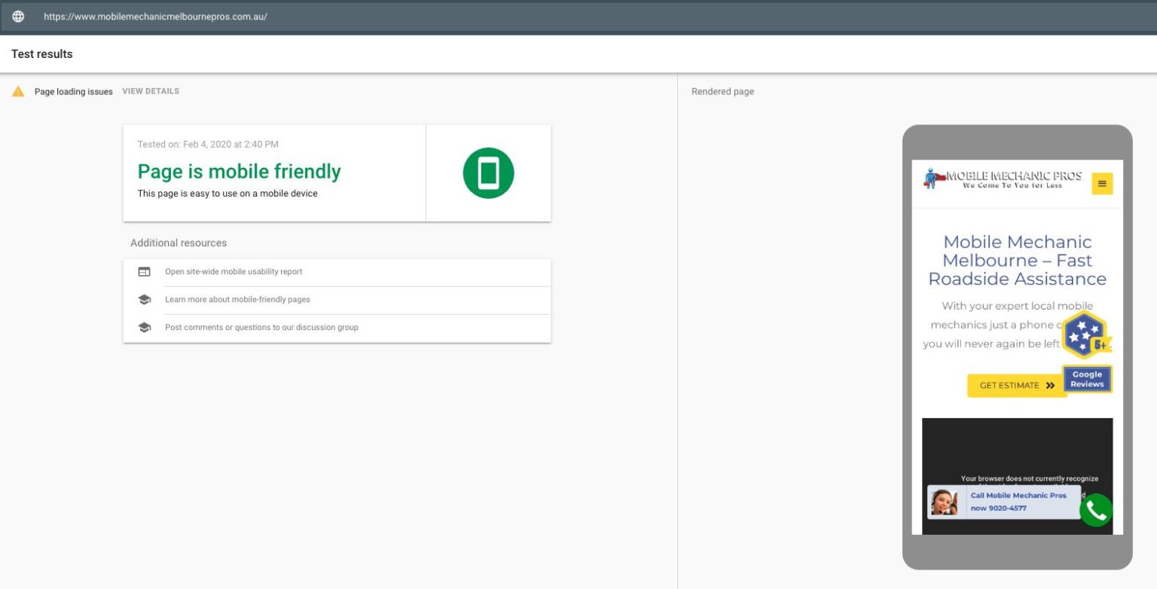Click the URL field showing mobilemechanicmelbournepros.com.au
1157x589 pixels.
click(x=155, y=17)
